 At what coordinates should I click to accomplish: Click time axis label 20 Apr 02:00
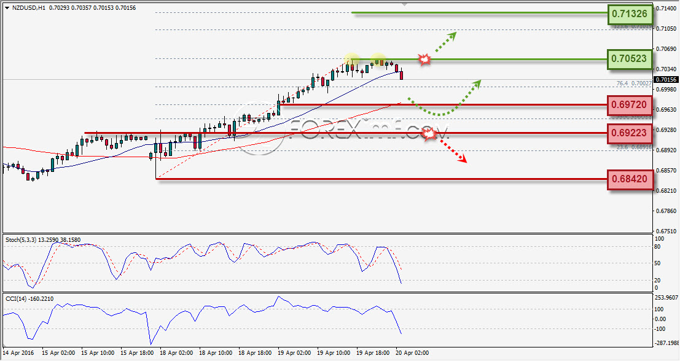coord(412,353)
